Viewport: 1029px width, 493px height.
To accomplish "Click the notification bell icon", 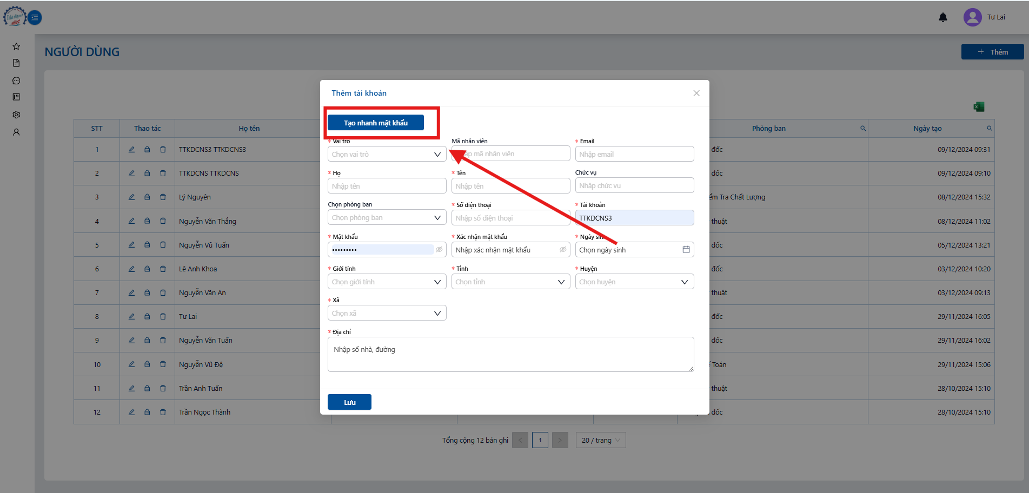I will coord(943,17).
